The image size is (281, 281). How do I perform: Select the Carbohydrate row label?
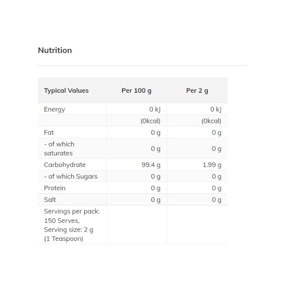[x=65, y=165]
